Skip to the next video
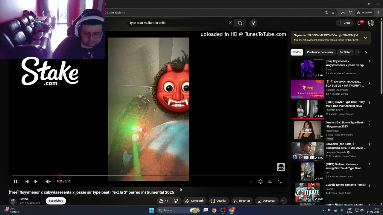Image resolution: width=383 pixels, height=215 pixels. (36, 182)
